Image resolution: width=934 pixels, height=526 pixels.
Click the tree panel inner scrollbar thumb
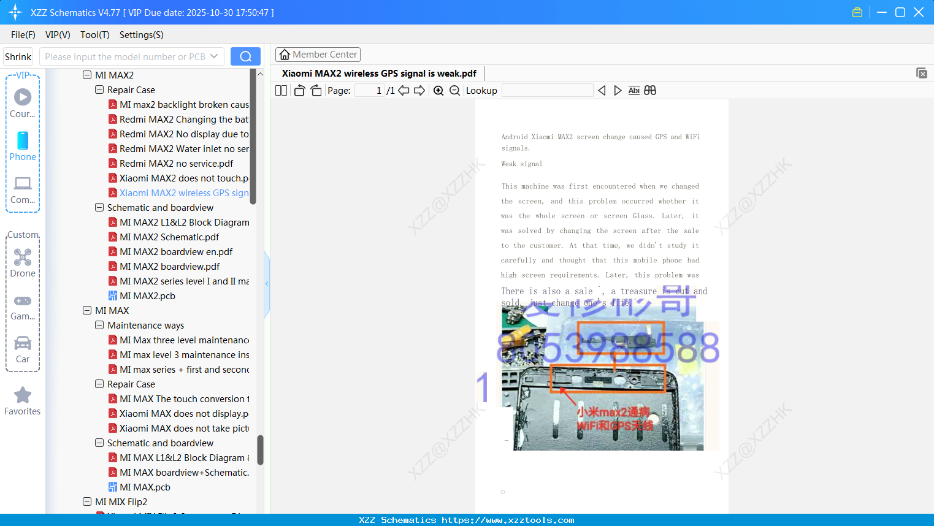[x=253, y=136]
